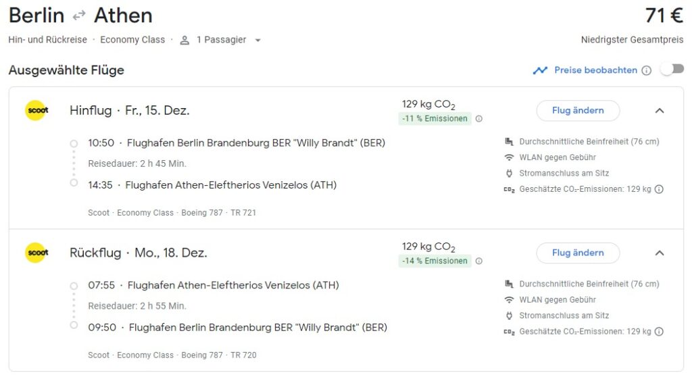Click the -11 % Emissionen badge
The height and width of the screenshot is (377, 692).
[x=435, y=119]
